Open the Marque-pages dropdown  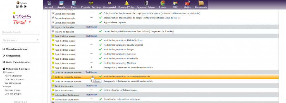click(21, 40)
